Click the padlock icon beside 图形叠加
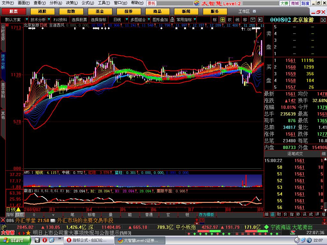The width and height of the screenshot is (327, 245). tap(172, 19)
